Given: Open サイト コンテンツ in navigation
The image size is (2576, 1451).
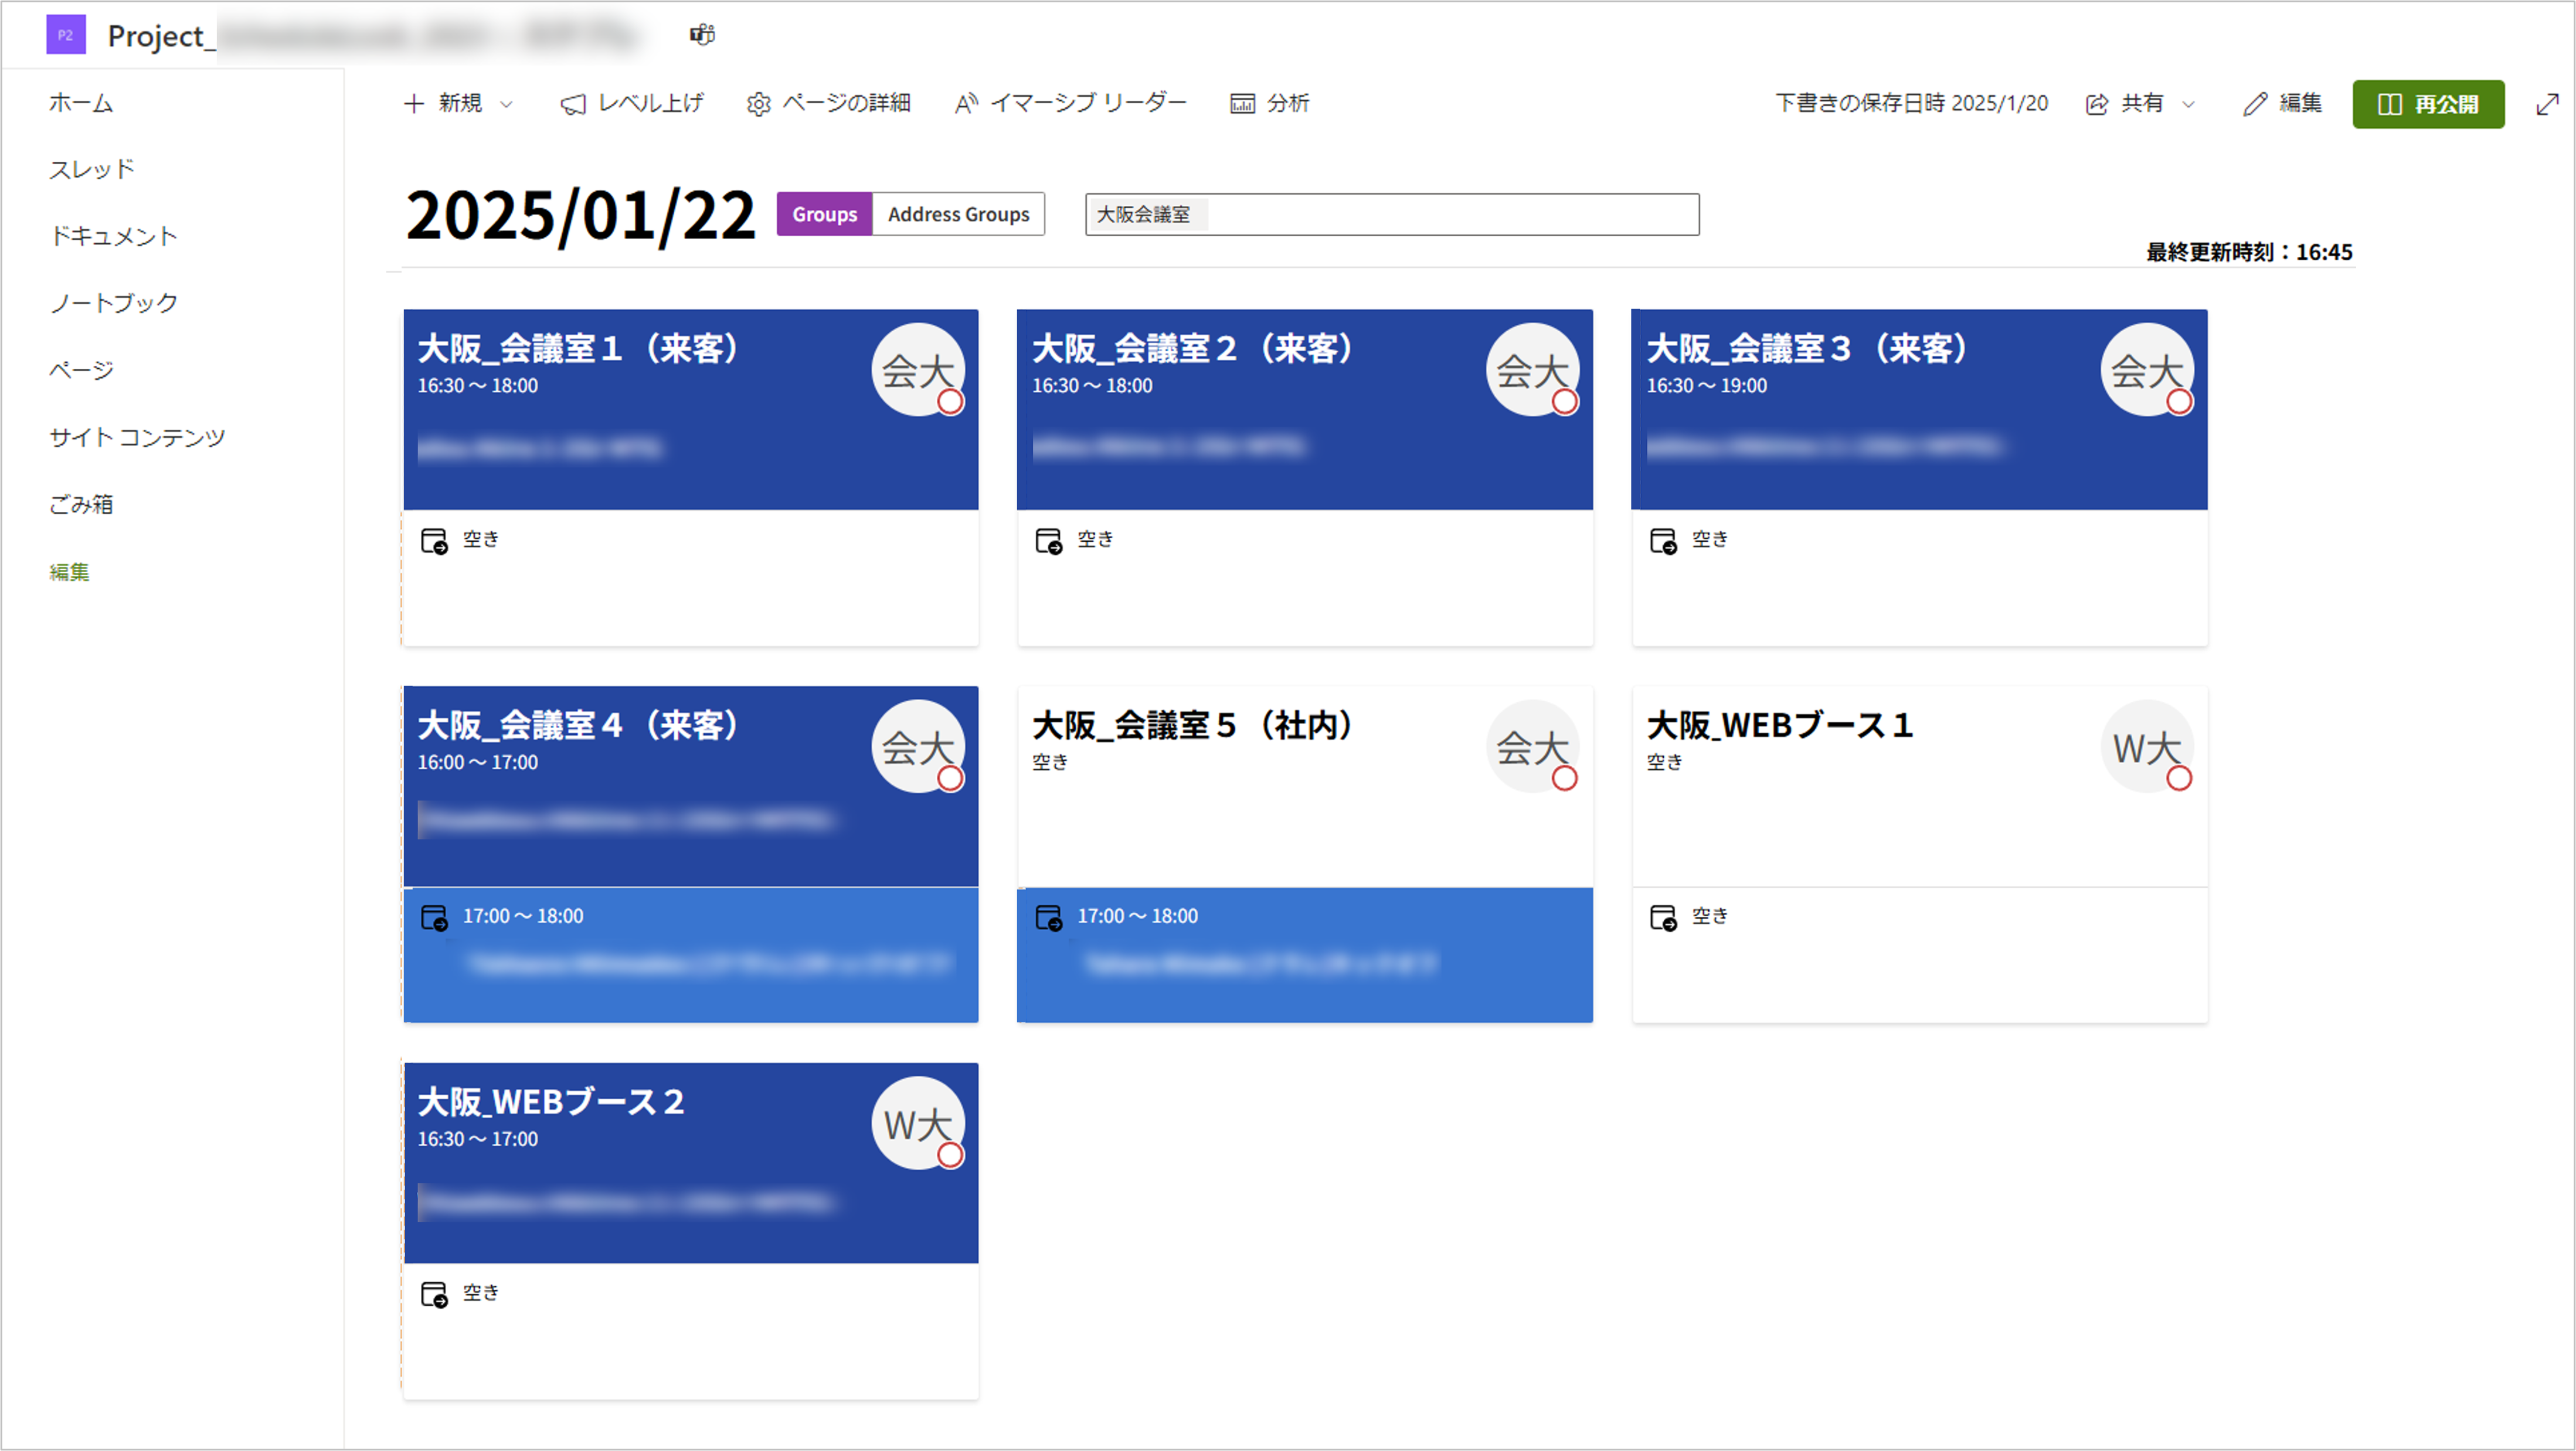Looking at the screenshot, I should 137,437.
